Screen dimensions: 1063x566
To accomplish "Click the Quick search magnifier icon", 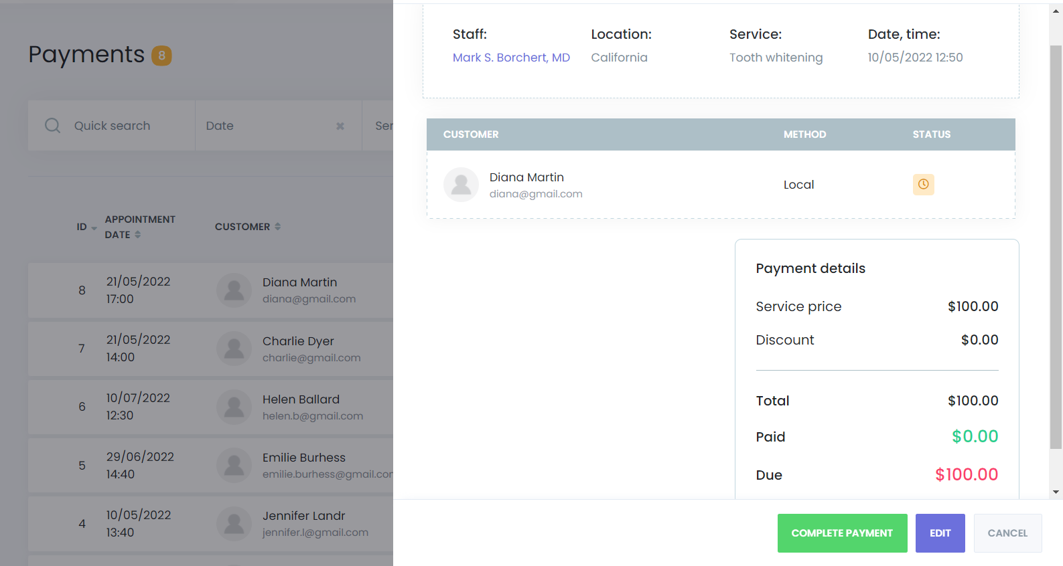I will tap(52, 126).
